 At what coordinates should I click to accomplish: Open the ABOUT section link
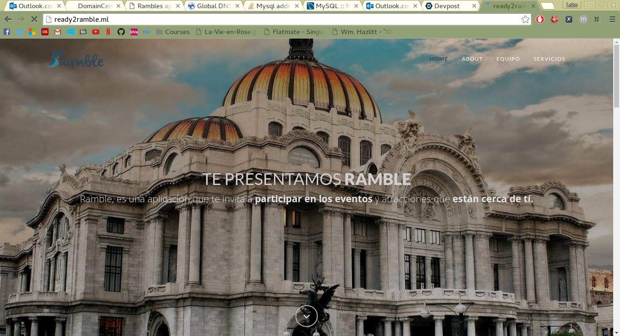click(x=472, y=59)
